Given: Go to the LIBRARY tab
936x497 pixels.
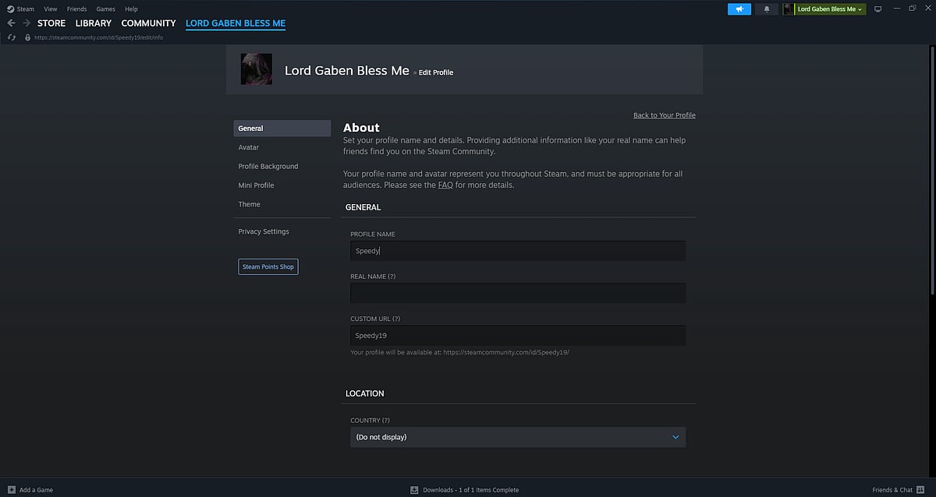Looking at the screenshot, I should click(x=94, y=23).
